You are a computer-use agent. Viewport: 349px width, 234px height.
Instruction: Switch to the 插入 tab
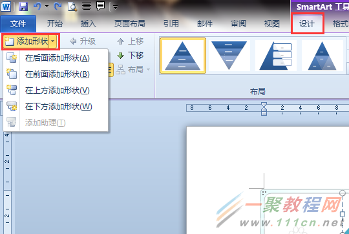[88, 23]
